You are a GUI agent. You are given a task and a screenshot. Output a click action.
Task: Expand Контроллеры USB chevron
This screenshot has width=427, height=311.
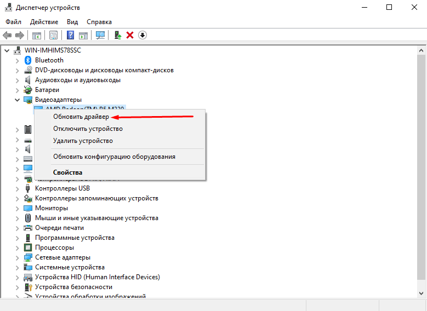17,189
